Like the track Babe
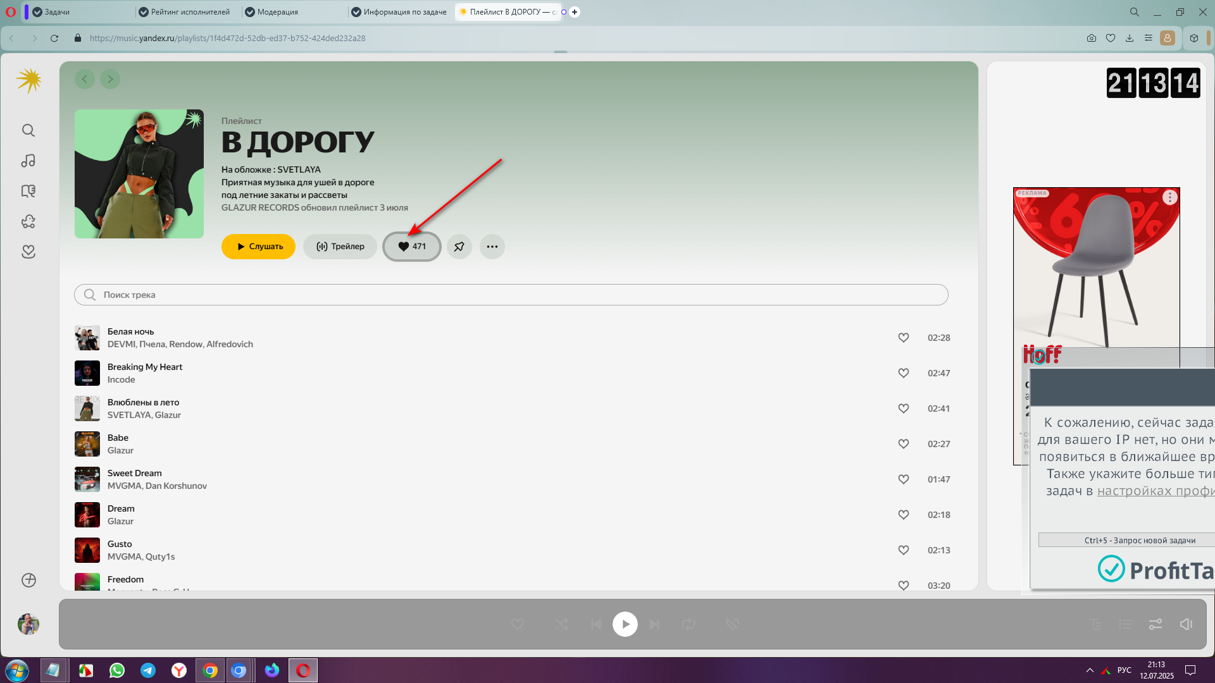This screenshot has height=683, width=1215. point(904,444)
